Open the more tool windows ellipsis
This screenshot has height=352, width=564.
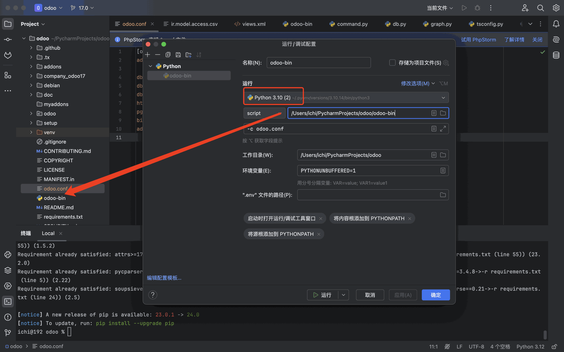(x=8, y=91)
